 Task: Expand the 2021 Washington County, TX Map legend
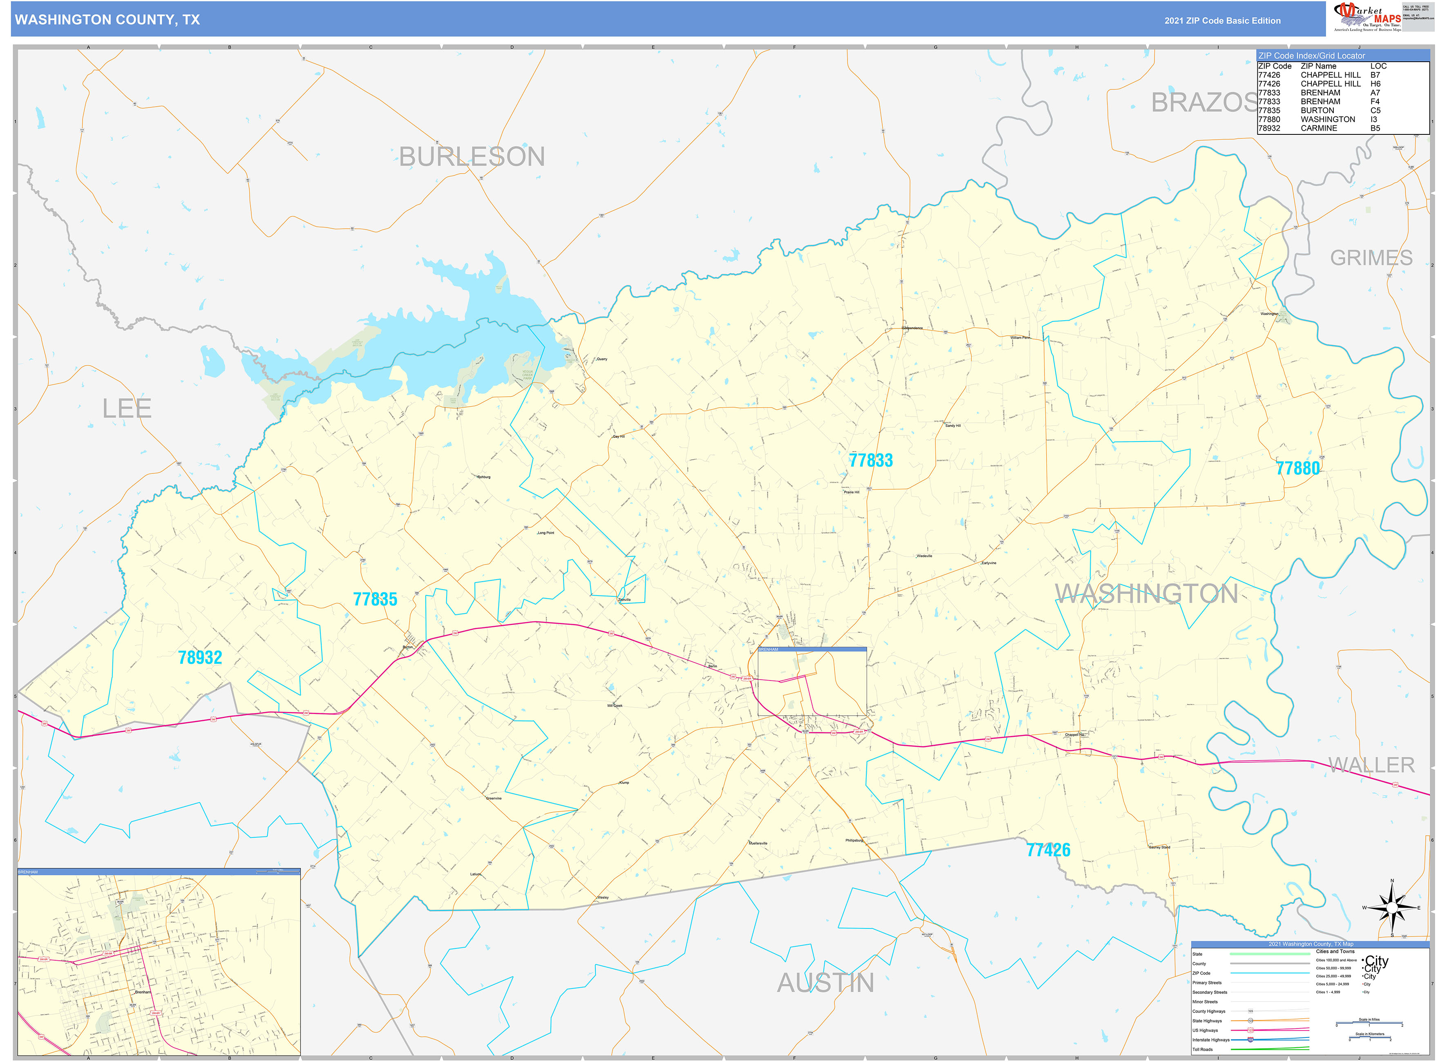1311,944
